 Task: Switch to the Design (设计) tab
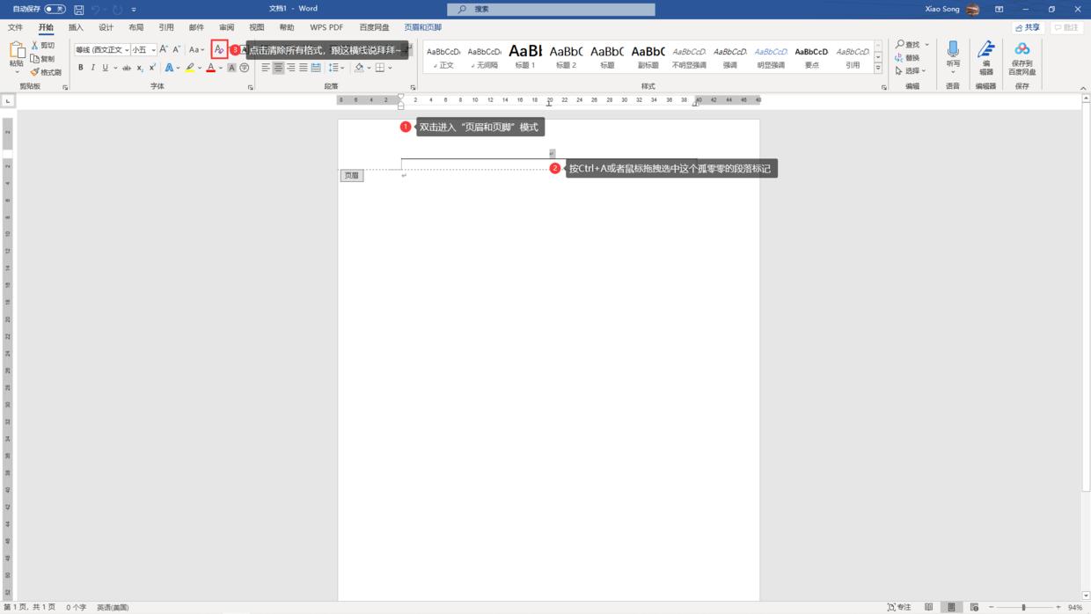click(106, 27)
